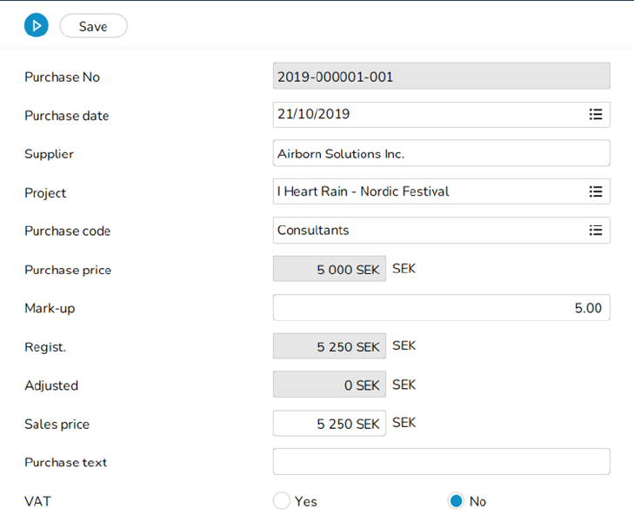Select No for VAT

[456, 501]
